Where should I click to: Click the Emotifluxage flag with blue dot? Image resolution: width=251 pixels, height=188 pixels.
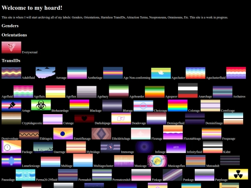coord(63,134)
